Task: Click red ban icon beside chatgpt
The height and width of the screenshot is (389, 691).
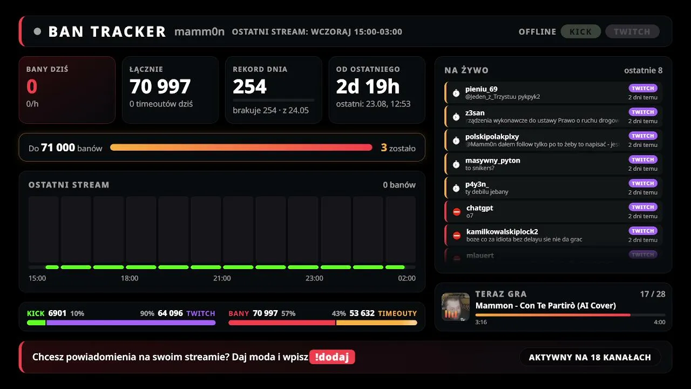Action: [457, 212]
